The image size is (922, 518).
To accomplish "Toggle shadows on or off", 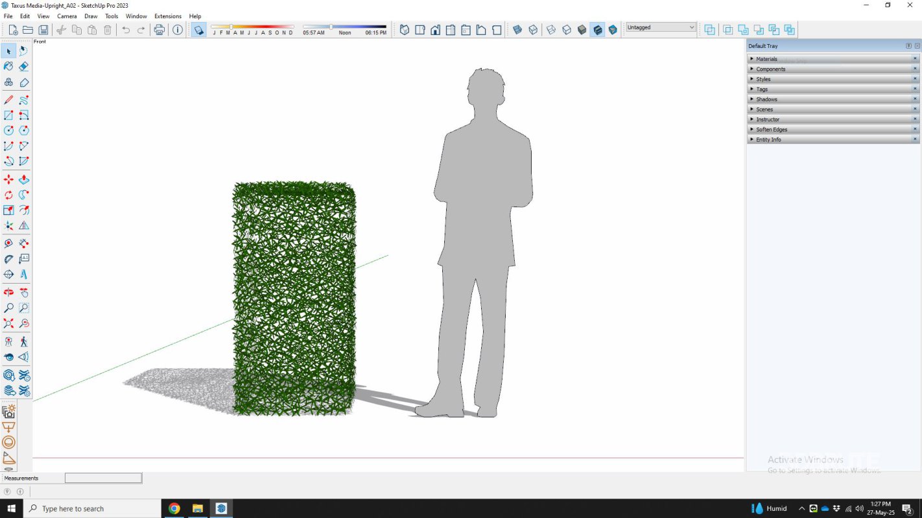I will pyautogui.click(x=199, y=29).
